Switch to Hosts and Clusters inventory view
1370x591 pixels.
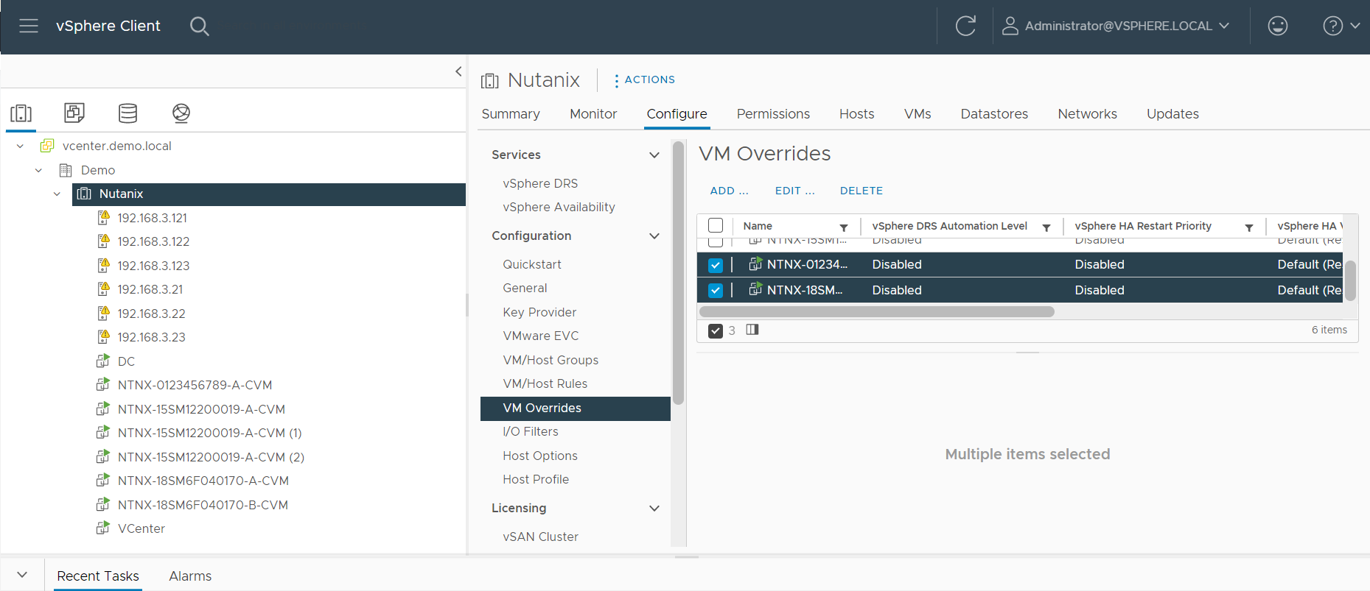point(21,113)
